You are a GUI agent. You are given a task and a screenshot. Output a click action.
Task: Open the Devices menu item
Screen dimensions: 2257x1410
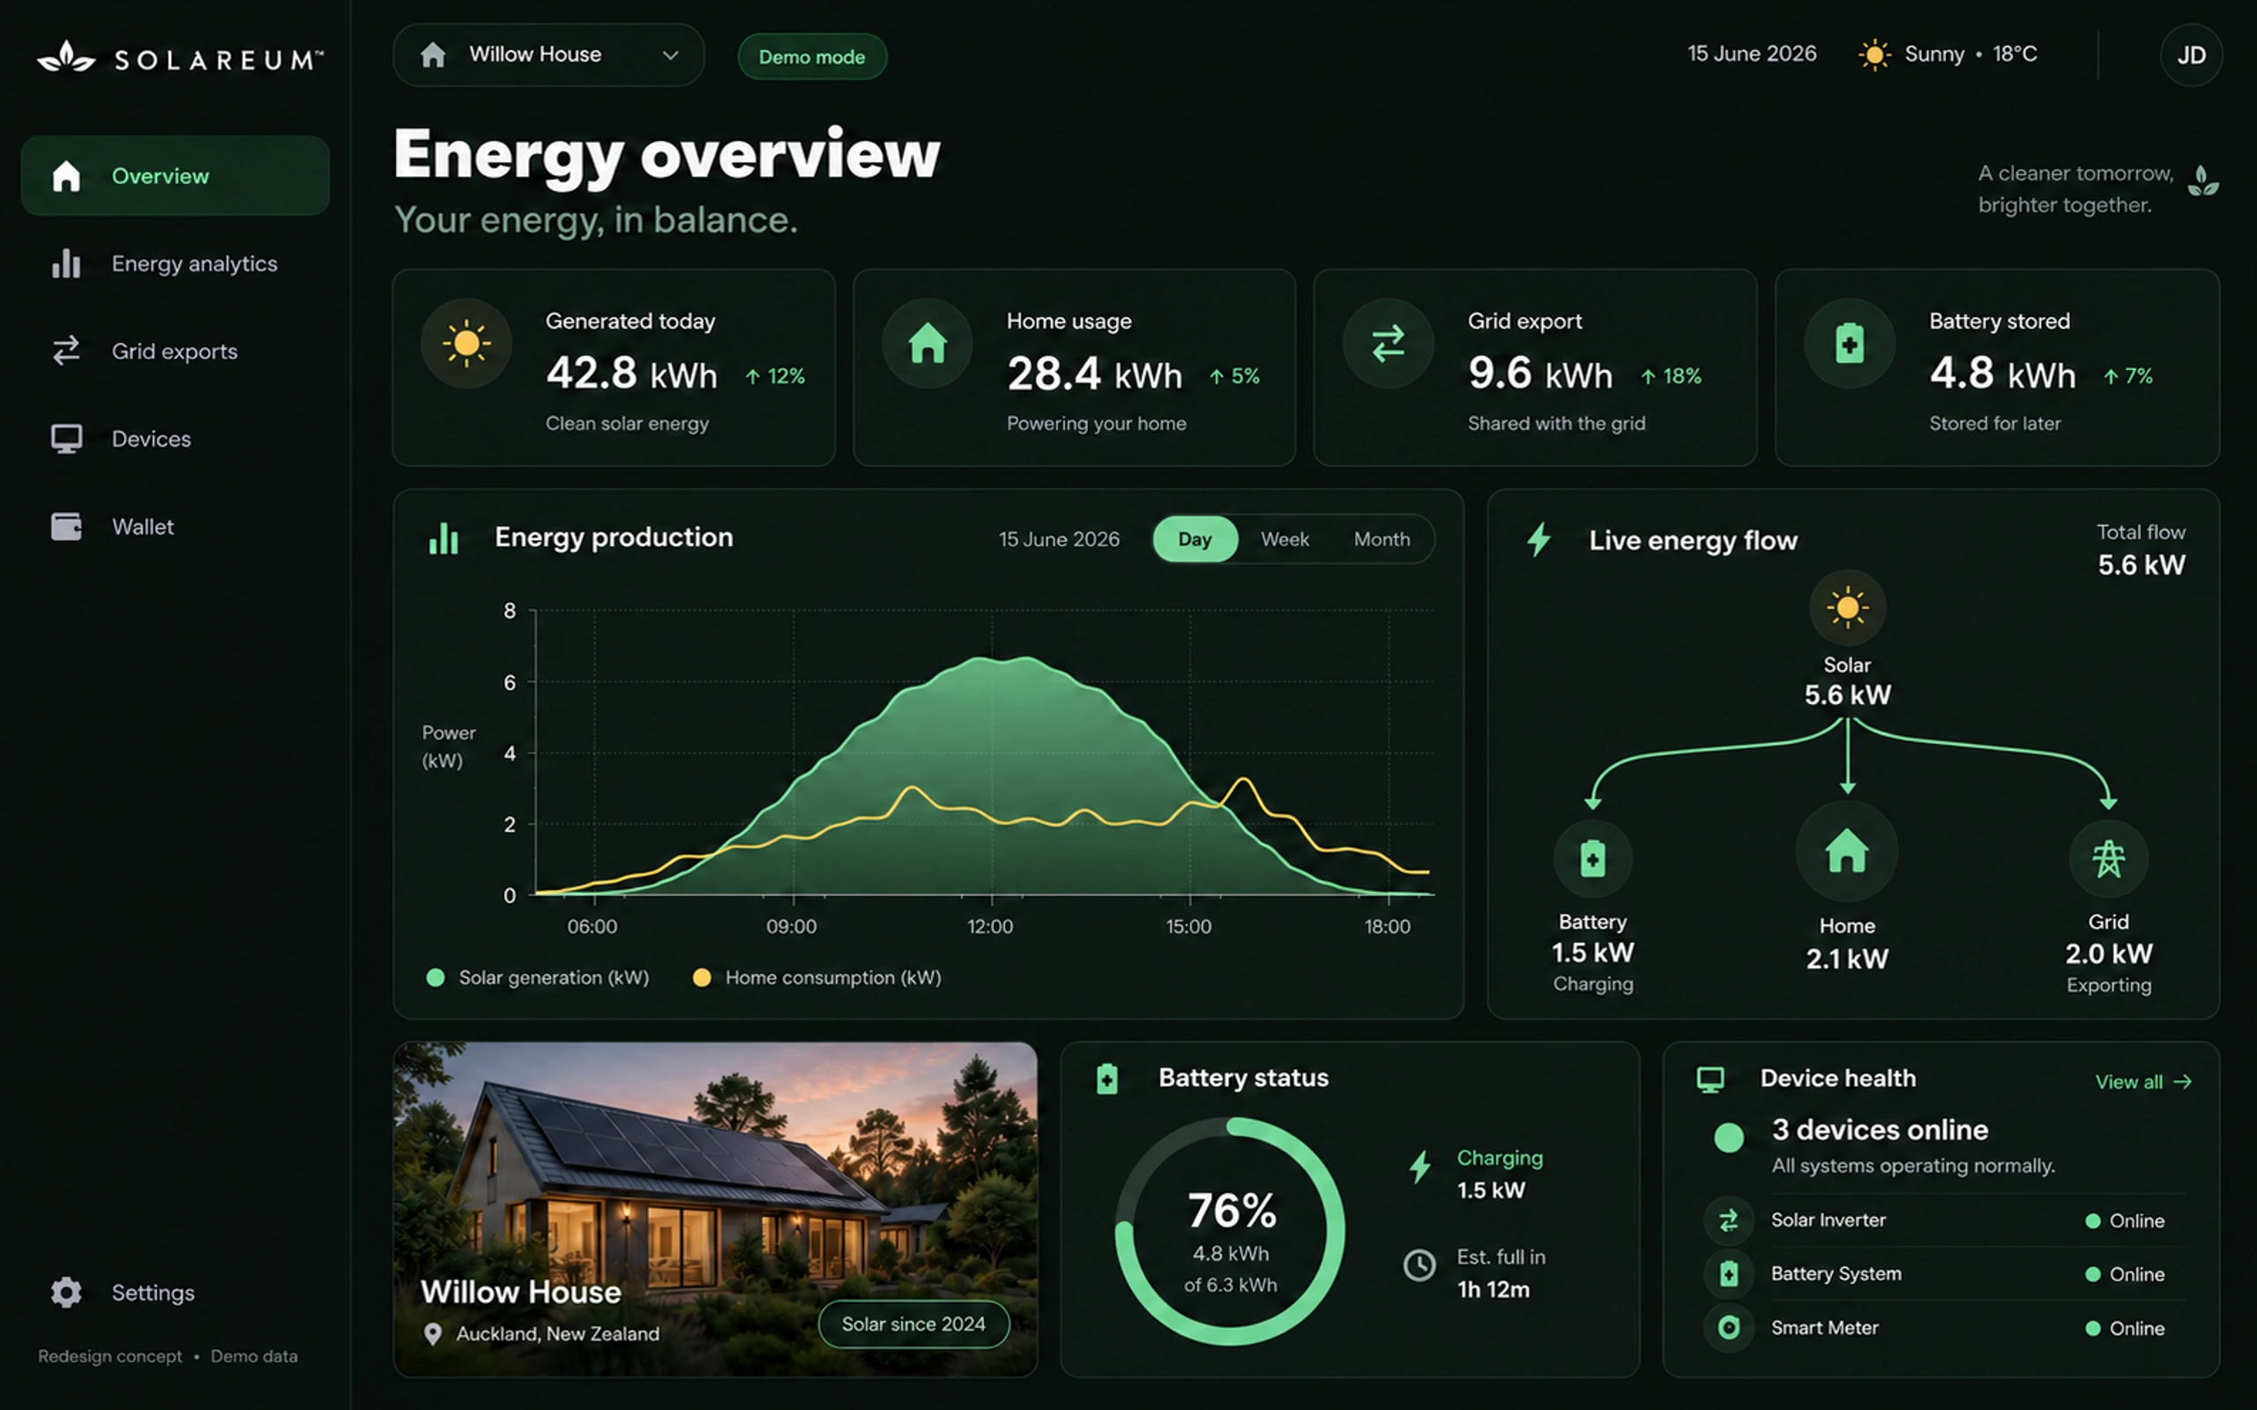point(175,438)
